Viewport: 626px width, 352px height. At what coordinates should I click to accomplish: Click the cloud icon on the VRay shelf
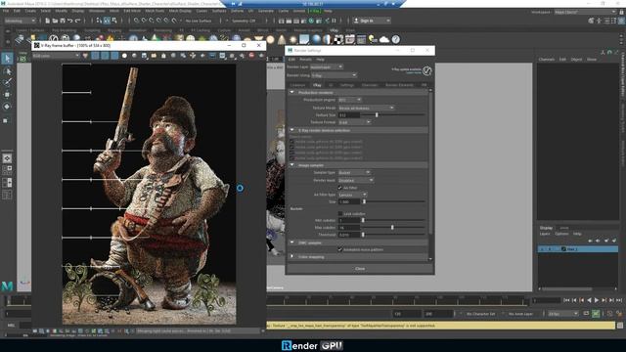coord(384,39)
